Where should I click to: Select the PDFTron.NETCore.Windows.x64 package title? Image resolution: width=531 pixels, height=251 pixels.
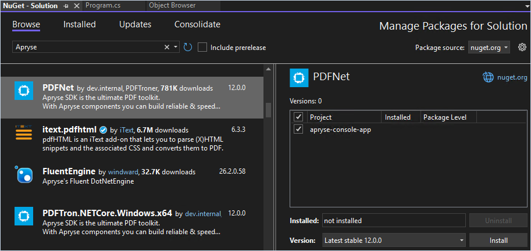click(x=108, y=213)
